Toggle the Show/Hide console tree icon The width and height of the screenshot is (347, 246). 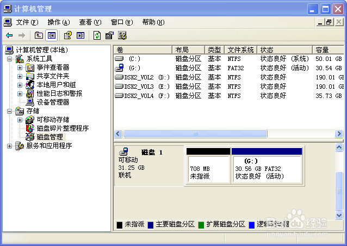click(x=52, y=35)
